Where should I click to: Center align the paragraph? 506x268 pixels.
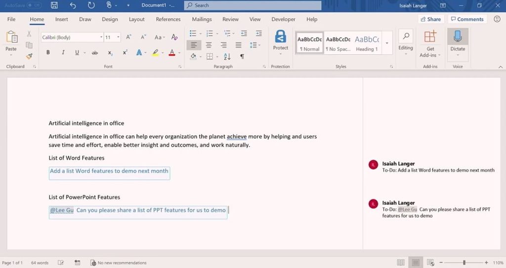tap(209, 45)
